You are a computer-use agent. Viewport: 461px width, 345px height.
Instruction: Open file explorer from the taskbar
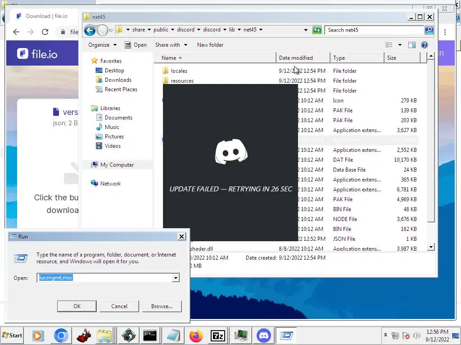(x=104, y=335)
